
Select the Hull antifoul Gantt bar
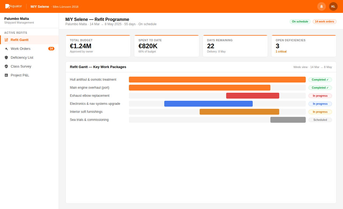tap(217, 80)
